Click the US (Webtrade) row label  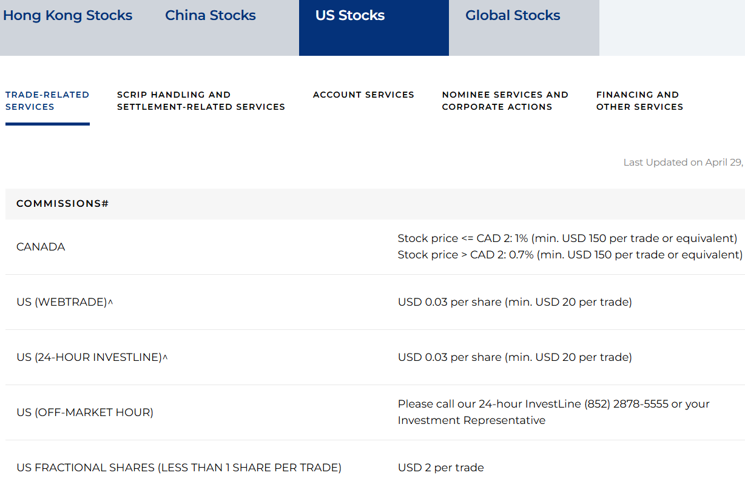[x=64, y=302]
